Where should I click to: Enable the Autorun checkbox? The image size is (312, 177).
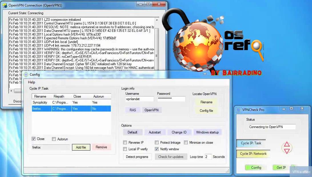click(x=54, y=139)
